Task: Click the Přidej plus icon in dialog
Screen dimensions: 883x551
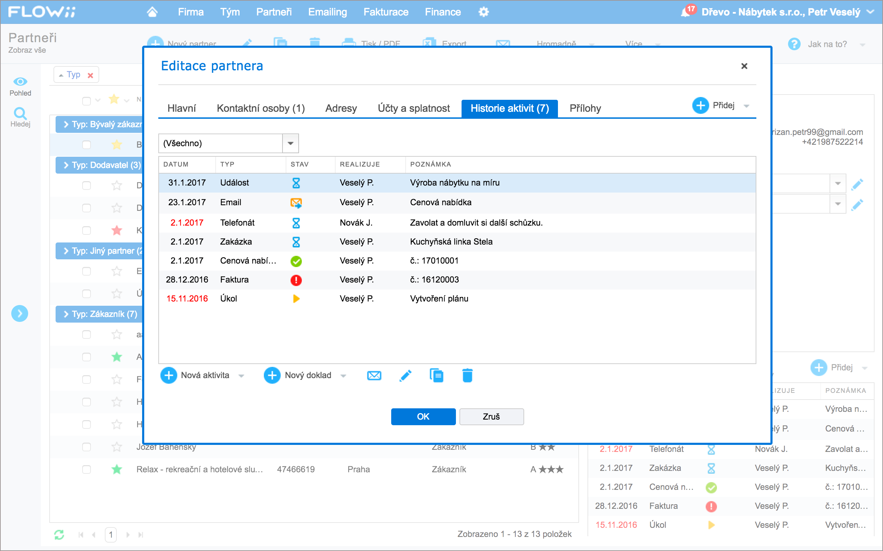Action: (700, 106)
